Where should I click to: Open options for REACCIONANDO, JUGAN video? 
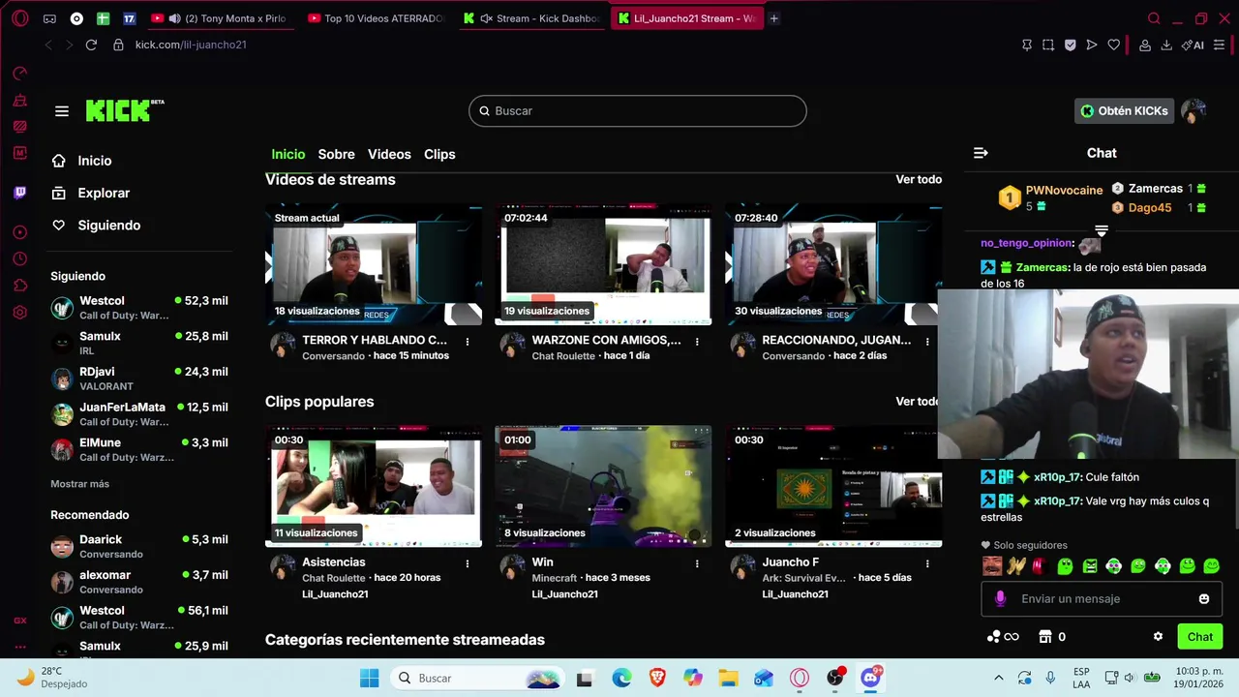click(927, 342)
